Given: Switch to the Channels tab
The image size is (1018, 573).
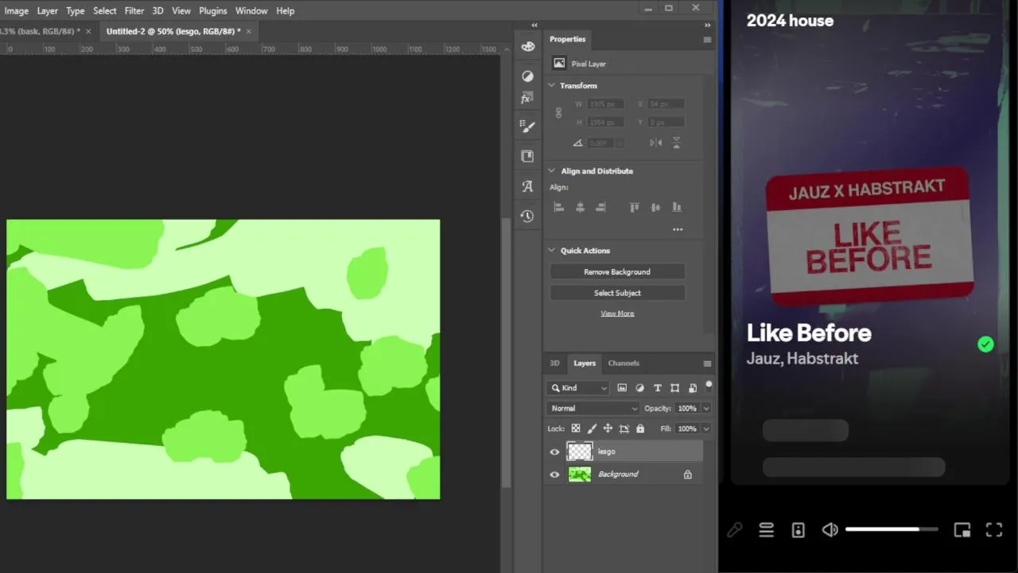Looking at the screenshot, I should point(624,364).
